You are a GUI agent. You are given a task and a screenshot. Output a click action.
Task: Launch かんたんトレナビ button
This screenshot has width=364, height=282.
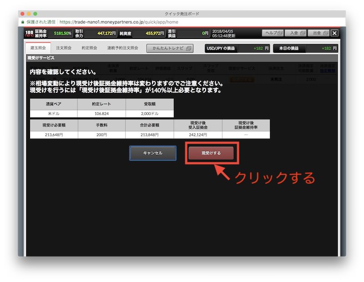pyautogui.click(x=170, y=48)
